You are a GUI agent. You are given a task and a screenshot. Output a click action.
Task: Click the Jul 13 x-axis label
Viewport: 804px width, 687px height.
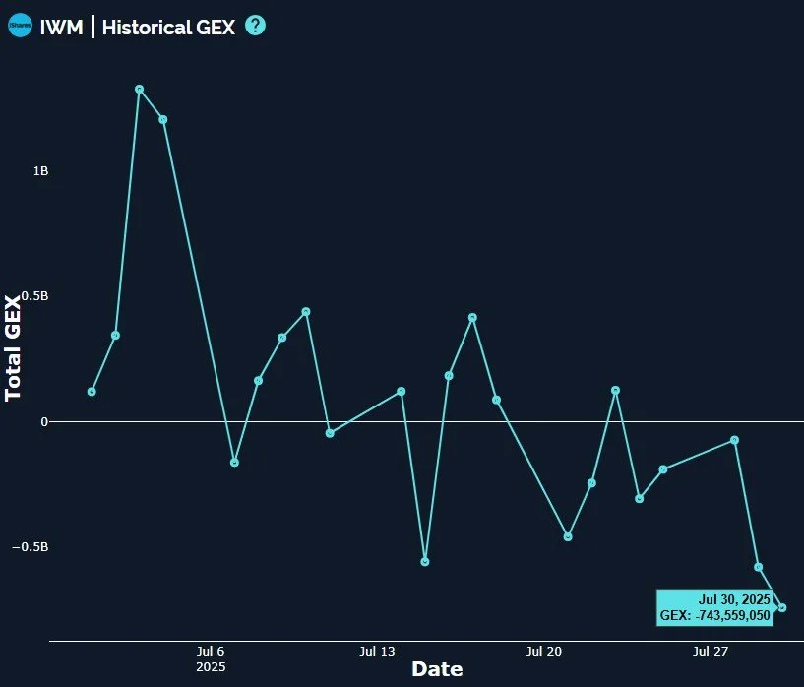coord(377,652)
